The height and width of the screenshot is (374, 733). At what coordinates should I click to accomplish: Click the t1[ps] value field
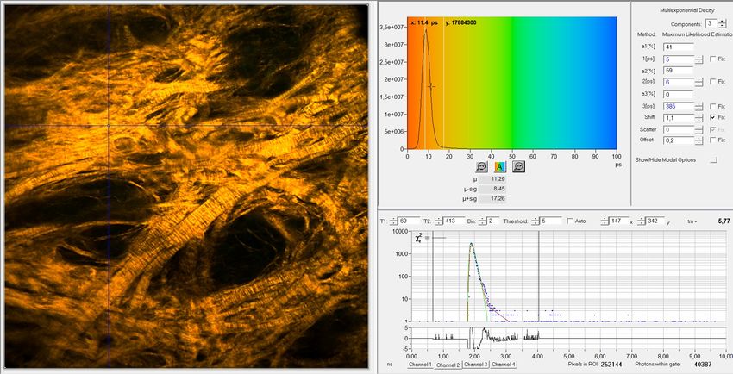(679, 59)
